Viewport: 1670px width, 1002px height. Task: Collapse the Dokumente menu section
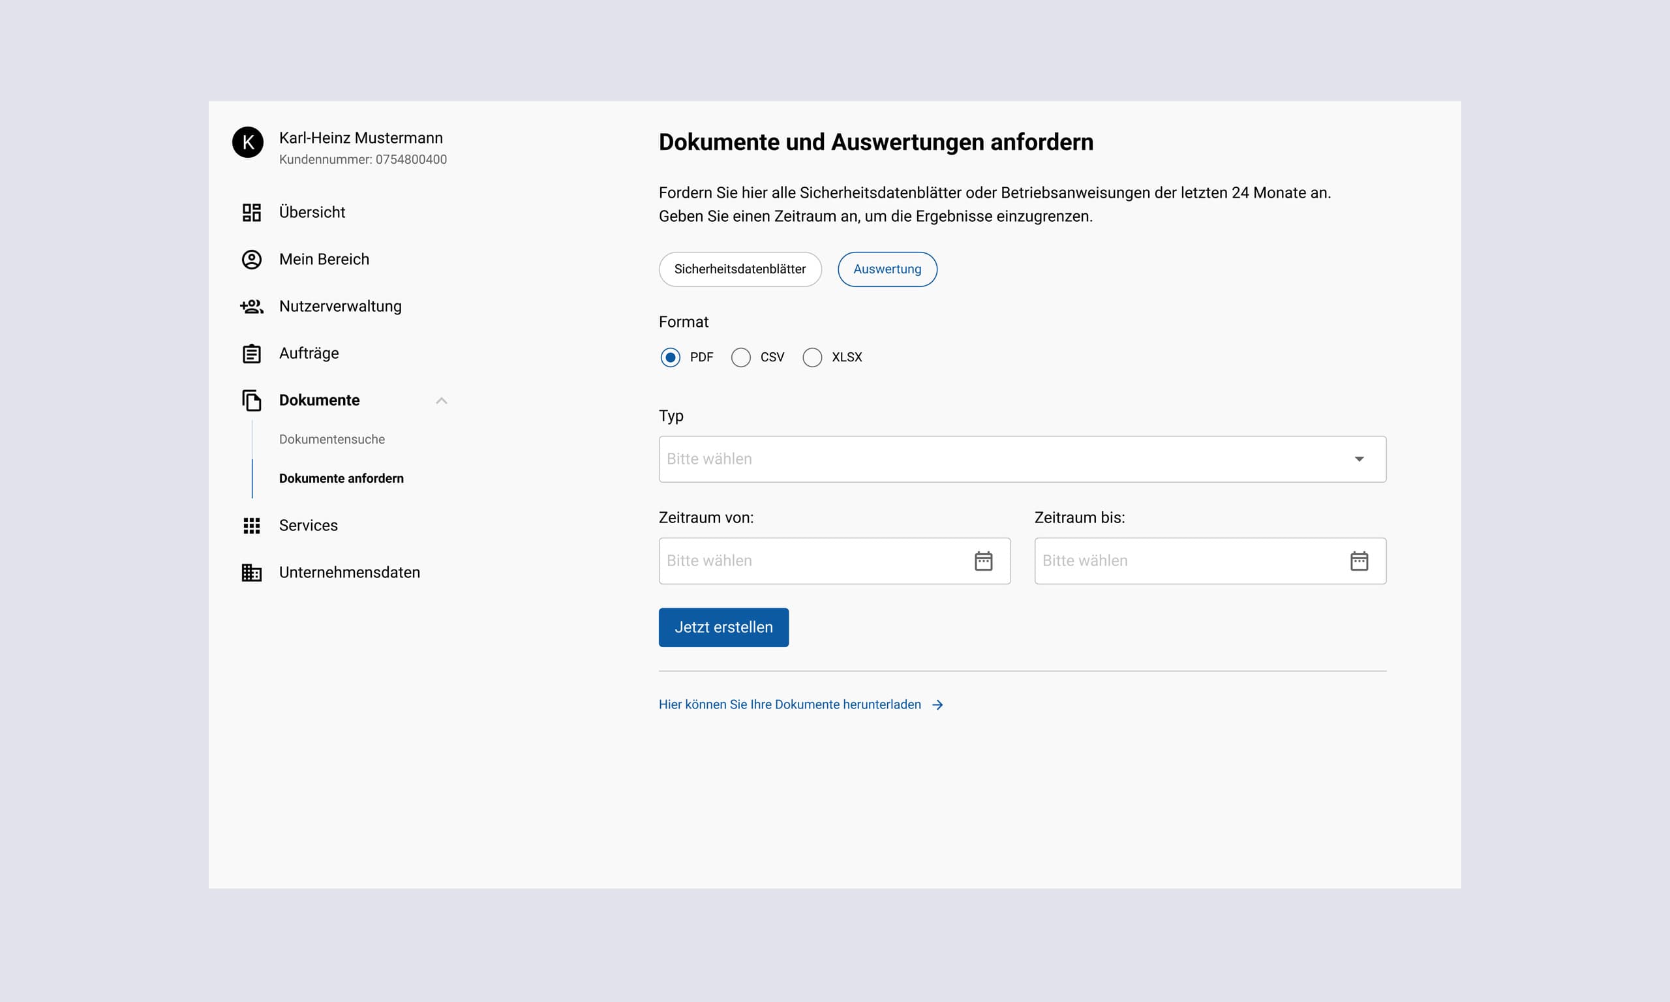click(440, 400)
